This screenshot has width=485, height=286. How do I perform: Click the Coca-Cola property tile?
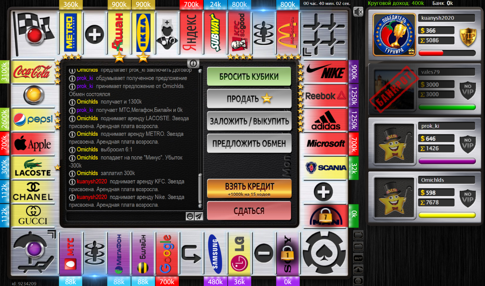[33, 72]
